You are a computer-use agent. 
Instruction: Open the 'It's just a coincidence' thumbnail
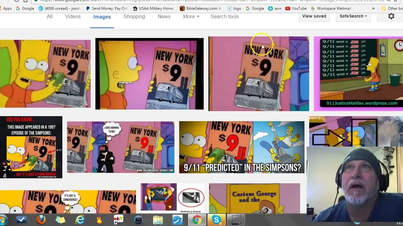68,202
